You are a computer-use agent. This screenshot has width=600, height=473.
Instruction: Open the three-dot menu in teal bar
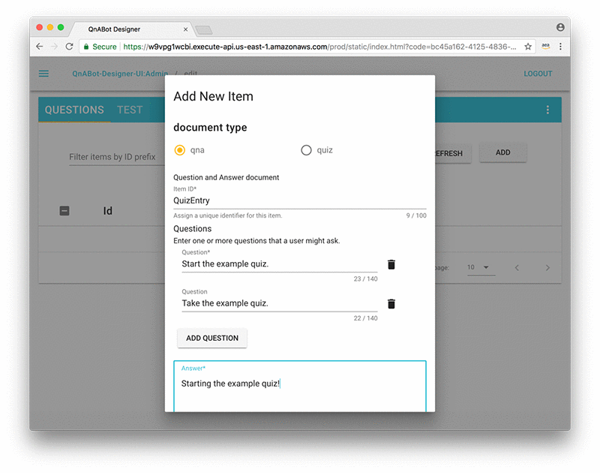[x=547, y=110]
